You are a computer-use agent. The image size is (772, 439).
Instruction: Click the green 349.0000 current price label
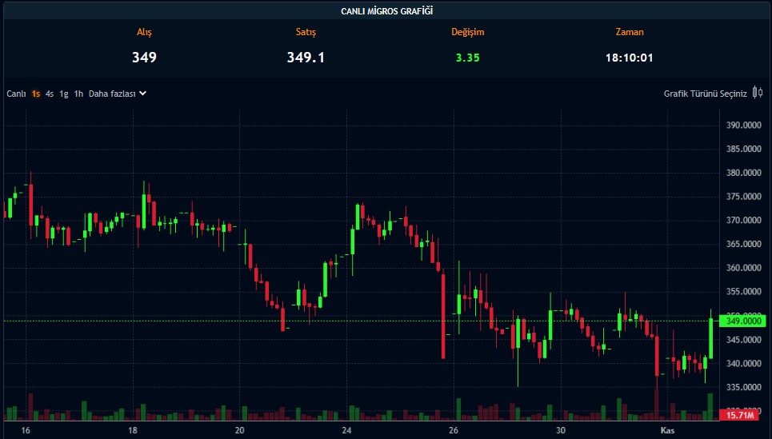tap(743, 321)
